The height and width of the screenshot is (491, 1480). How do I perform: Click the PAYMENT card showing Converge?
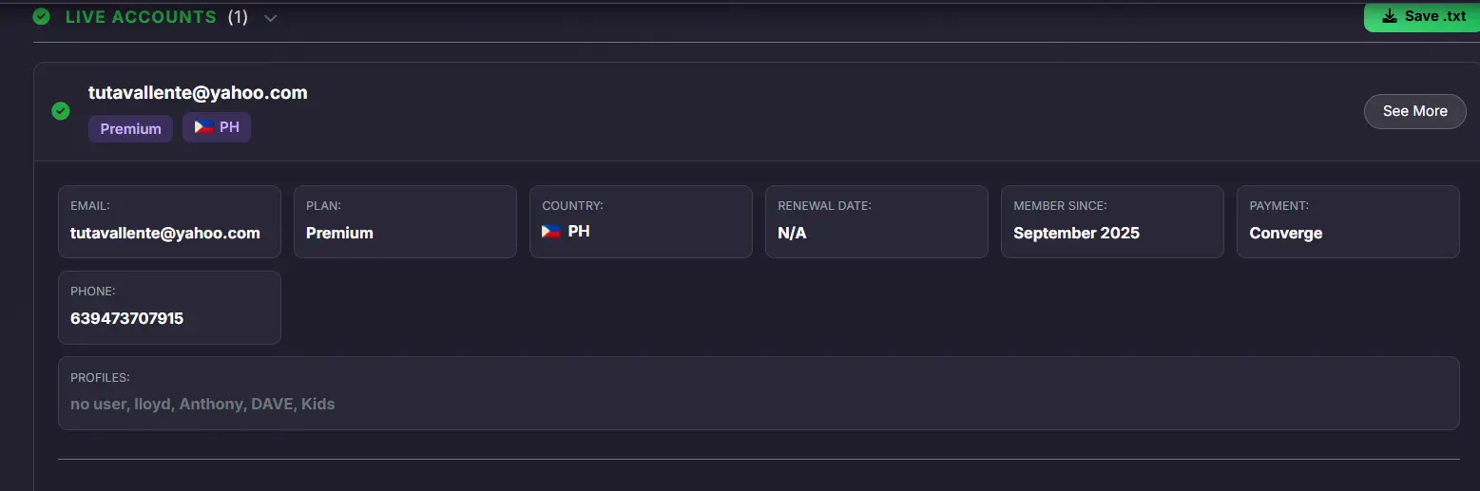tap(1348, 221)
